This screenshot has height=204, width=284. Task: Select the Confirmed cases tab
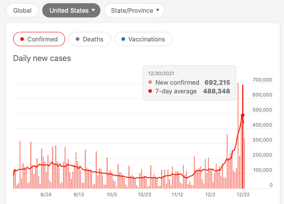point(39,39)
